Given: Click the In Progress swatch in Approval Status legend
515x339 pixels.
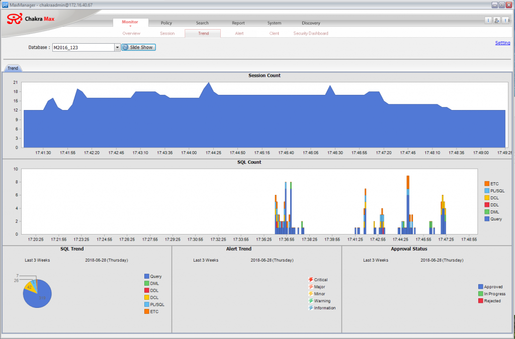Looking at the screenshot, I should (480, 294).
